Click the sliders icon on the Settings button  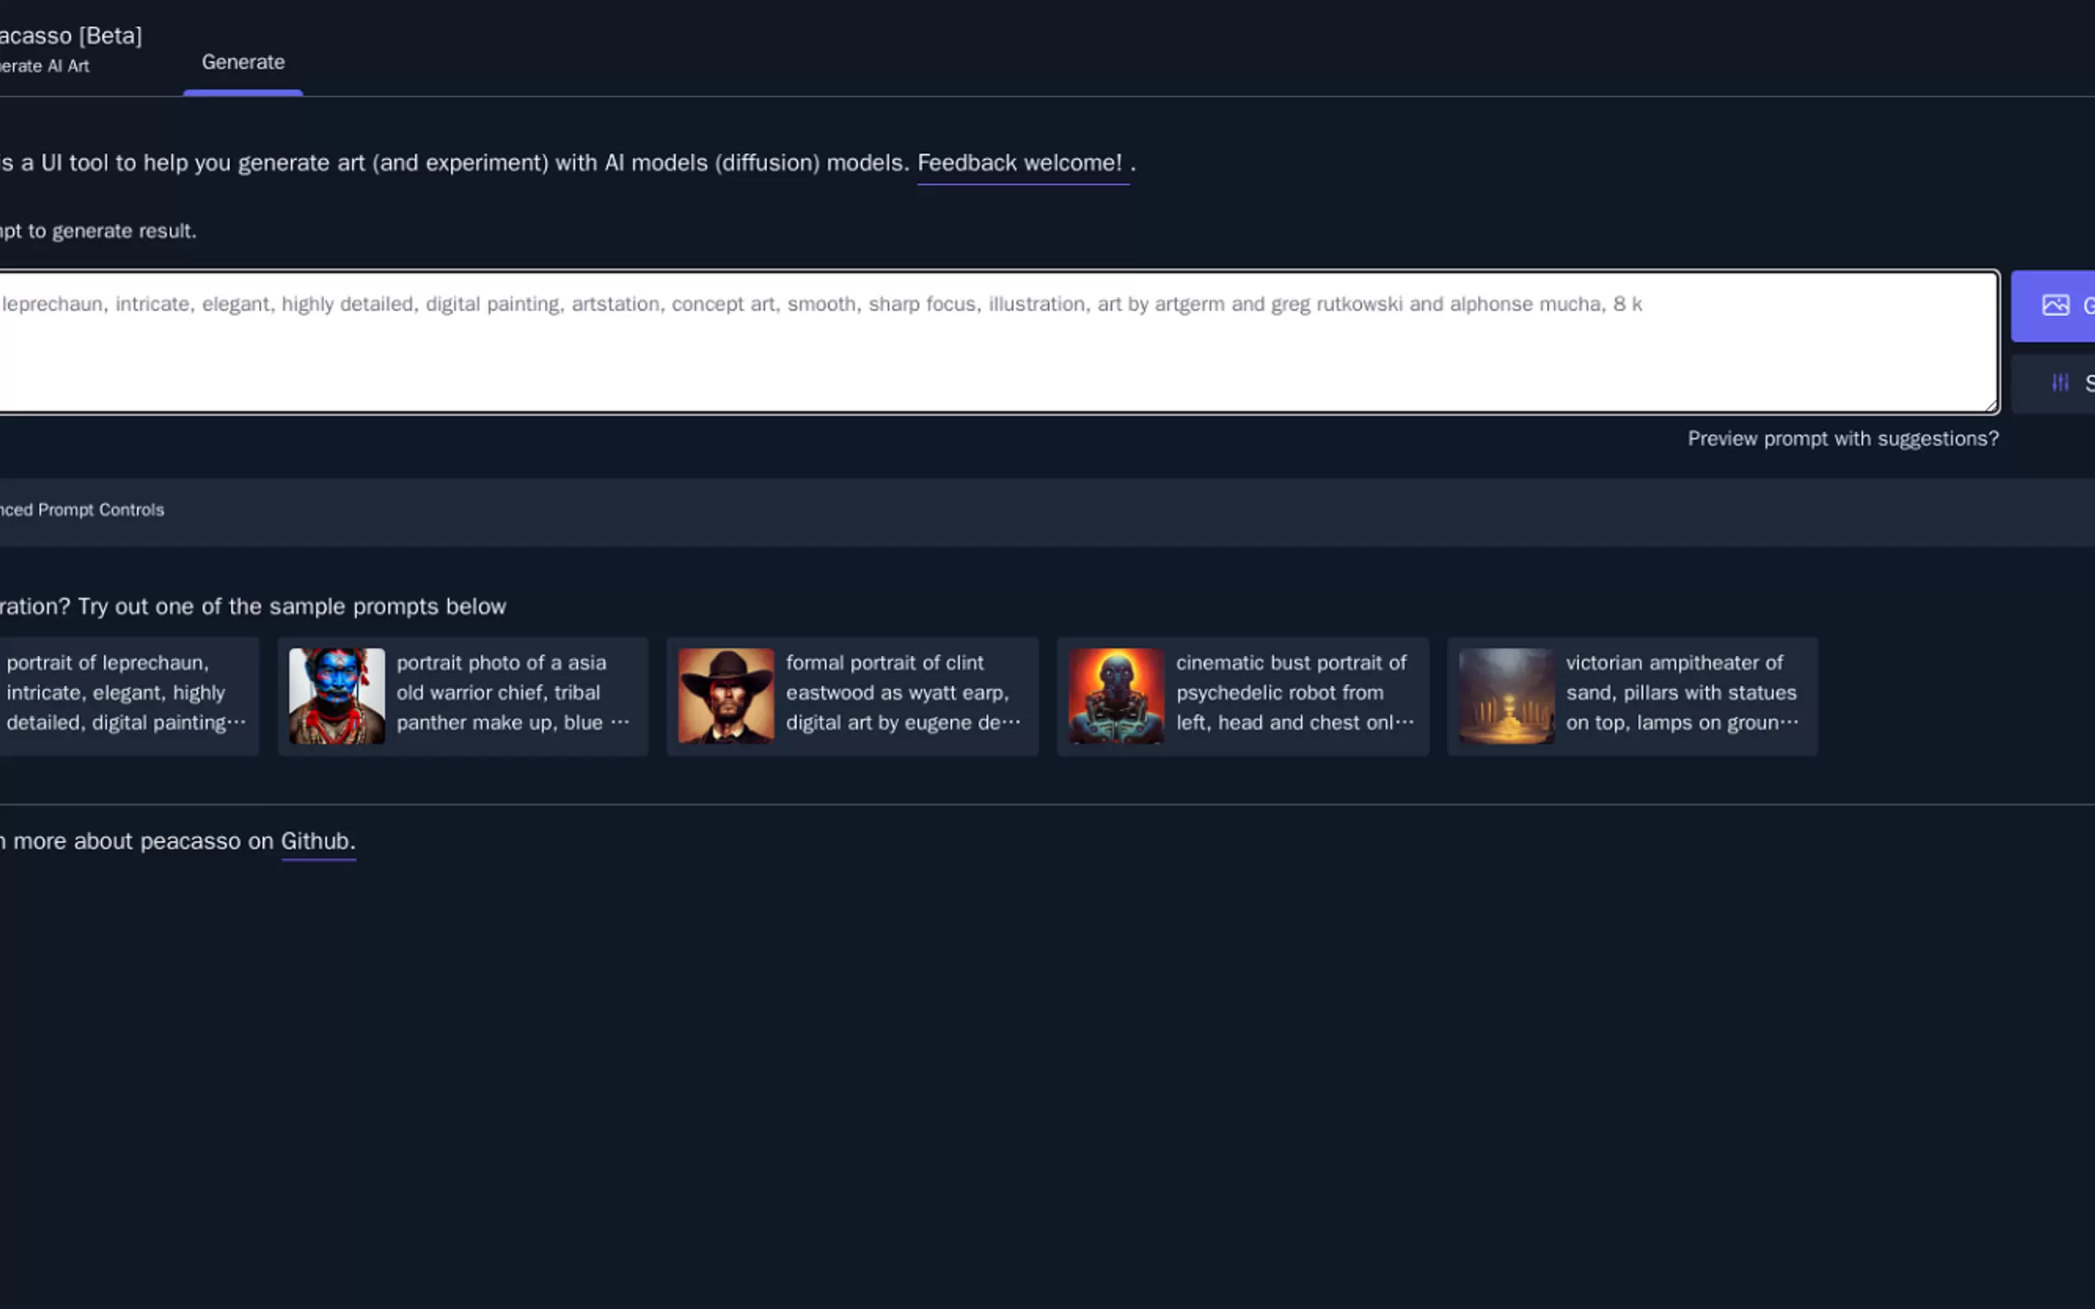click(2060, 382)
